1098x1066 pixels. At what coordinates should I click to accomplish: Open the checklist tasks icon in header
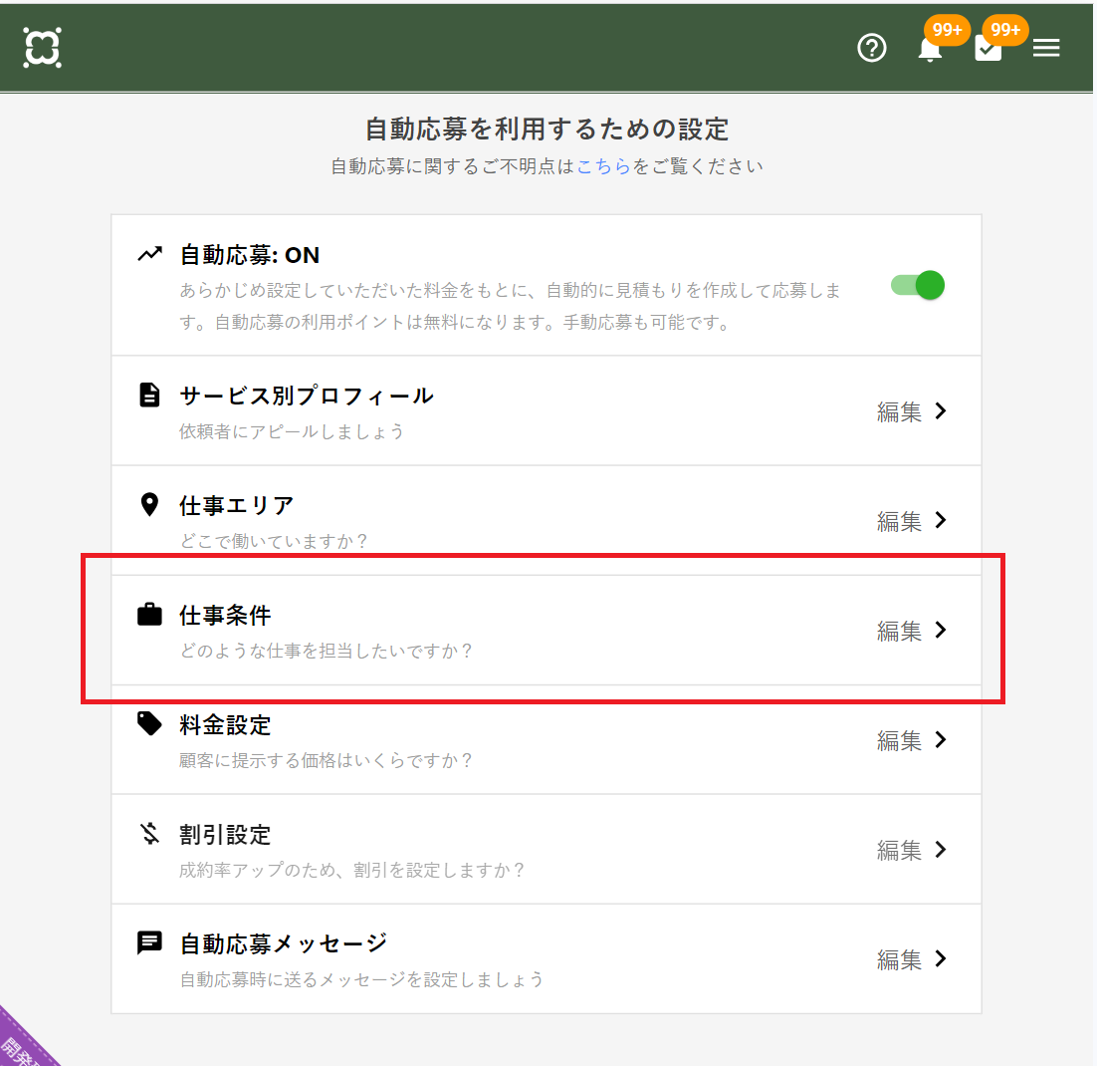click(988, 49)
